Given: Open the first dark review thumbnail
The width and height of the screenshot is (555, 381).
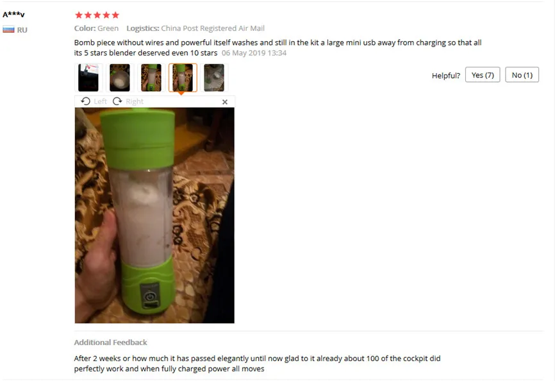Looking at the screenshot, I should pyautogui.click(x=88, y=78).
